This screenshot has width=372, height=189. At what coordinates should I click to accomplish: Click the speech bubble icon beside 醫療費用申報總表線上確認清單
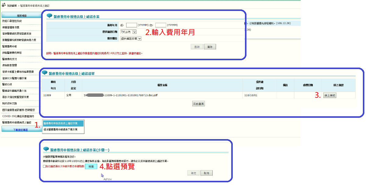coord(44,73)
